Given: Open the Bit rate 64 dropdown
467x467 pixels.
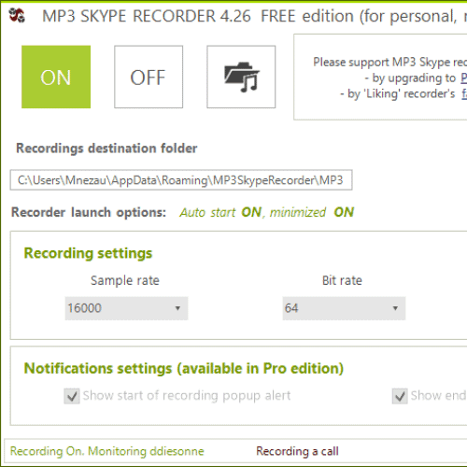Looking at the screenshot, I should pos(344,308).
